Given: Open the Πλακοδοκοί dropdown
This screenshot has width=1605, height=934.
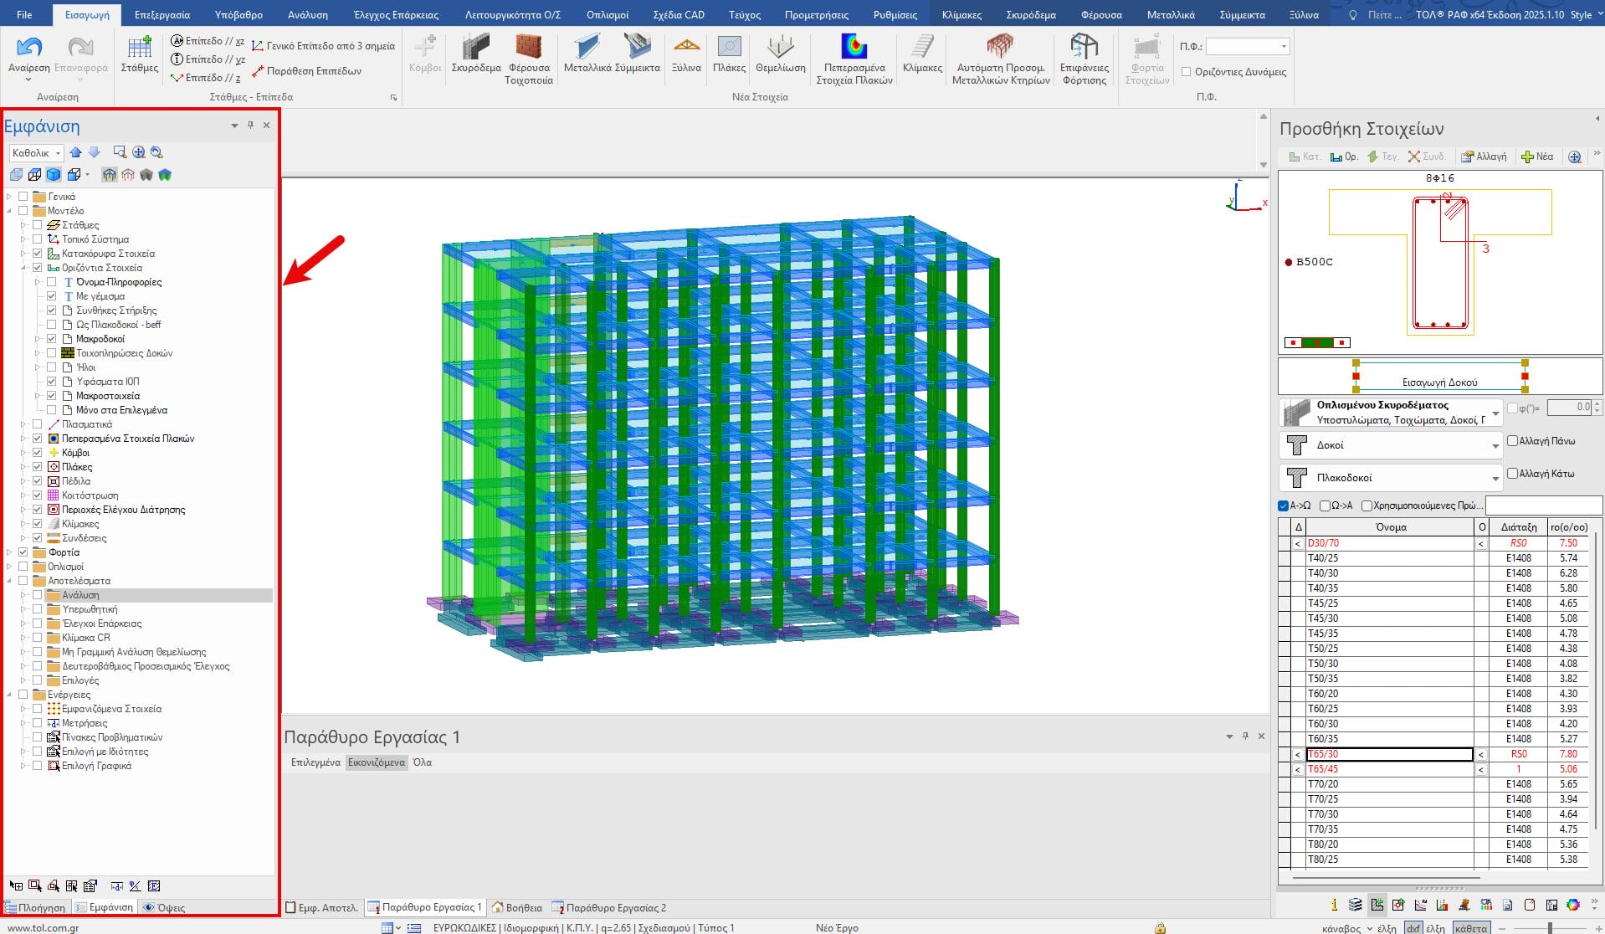Looking at the screenshot, I should [1495, 479].
